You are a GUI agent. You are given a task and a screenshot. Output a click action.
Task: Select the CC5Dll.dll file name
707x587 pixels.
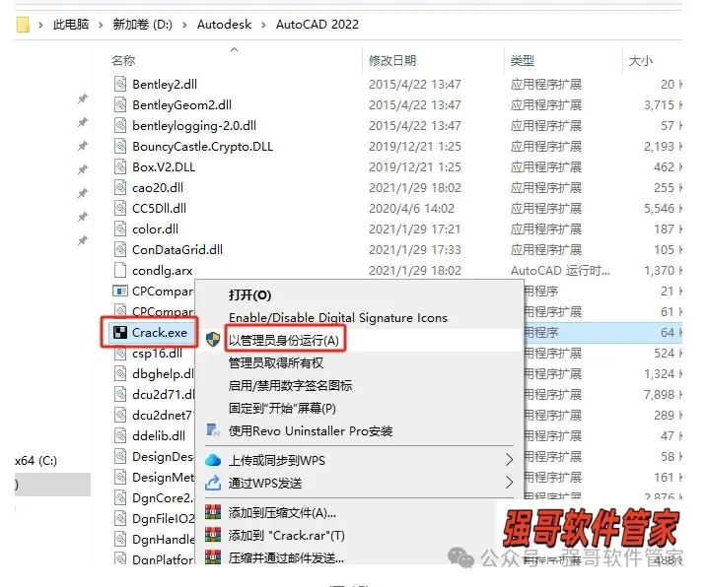pyautogui.click(x=159, y=209)
